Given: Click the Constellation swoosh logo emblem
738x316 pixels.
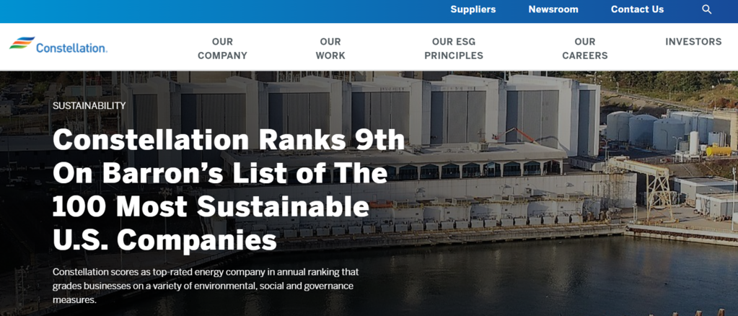Looking at the screenshot, I should pyautogui.click(x=22, y=43).
